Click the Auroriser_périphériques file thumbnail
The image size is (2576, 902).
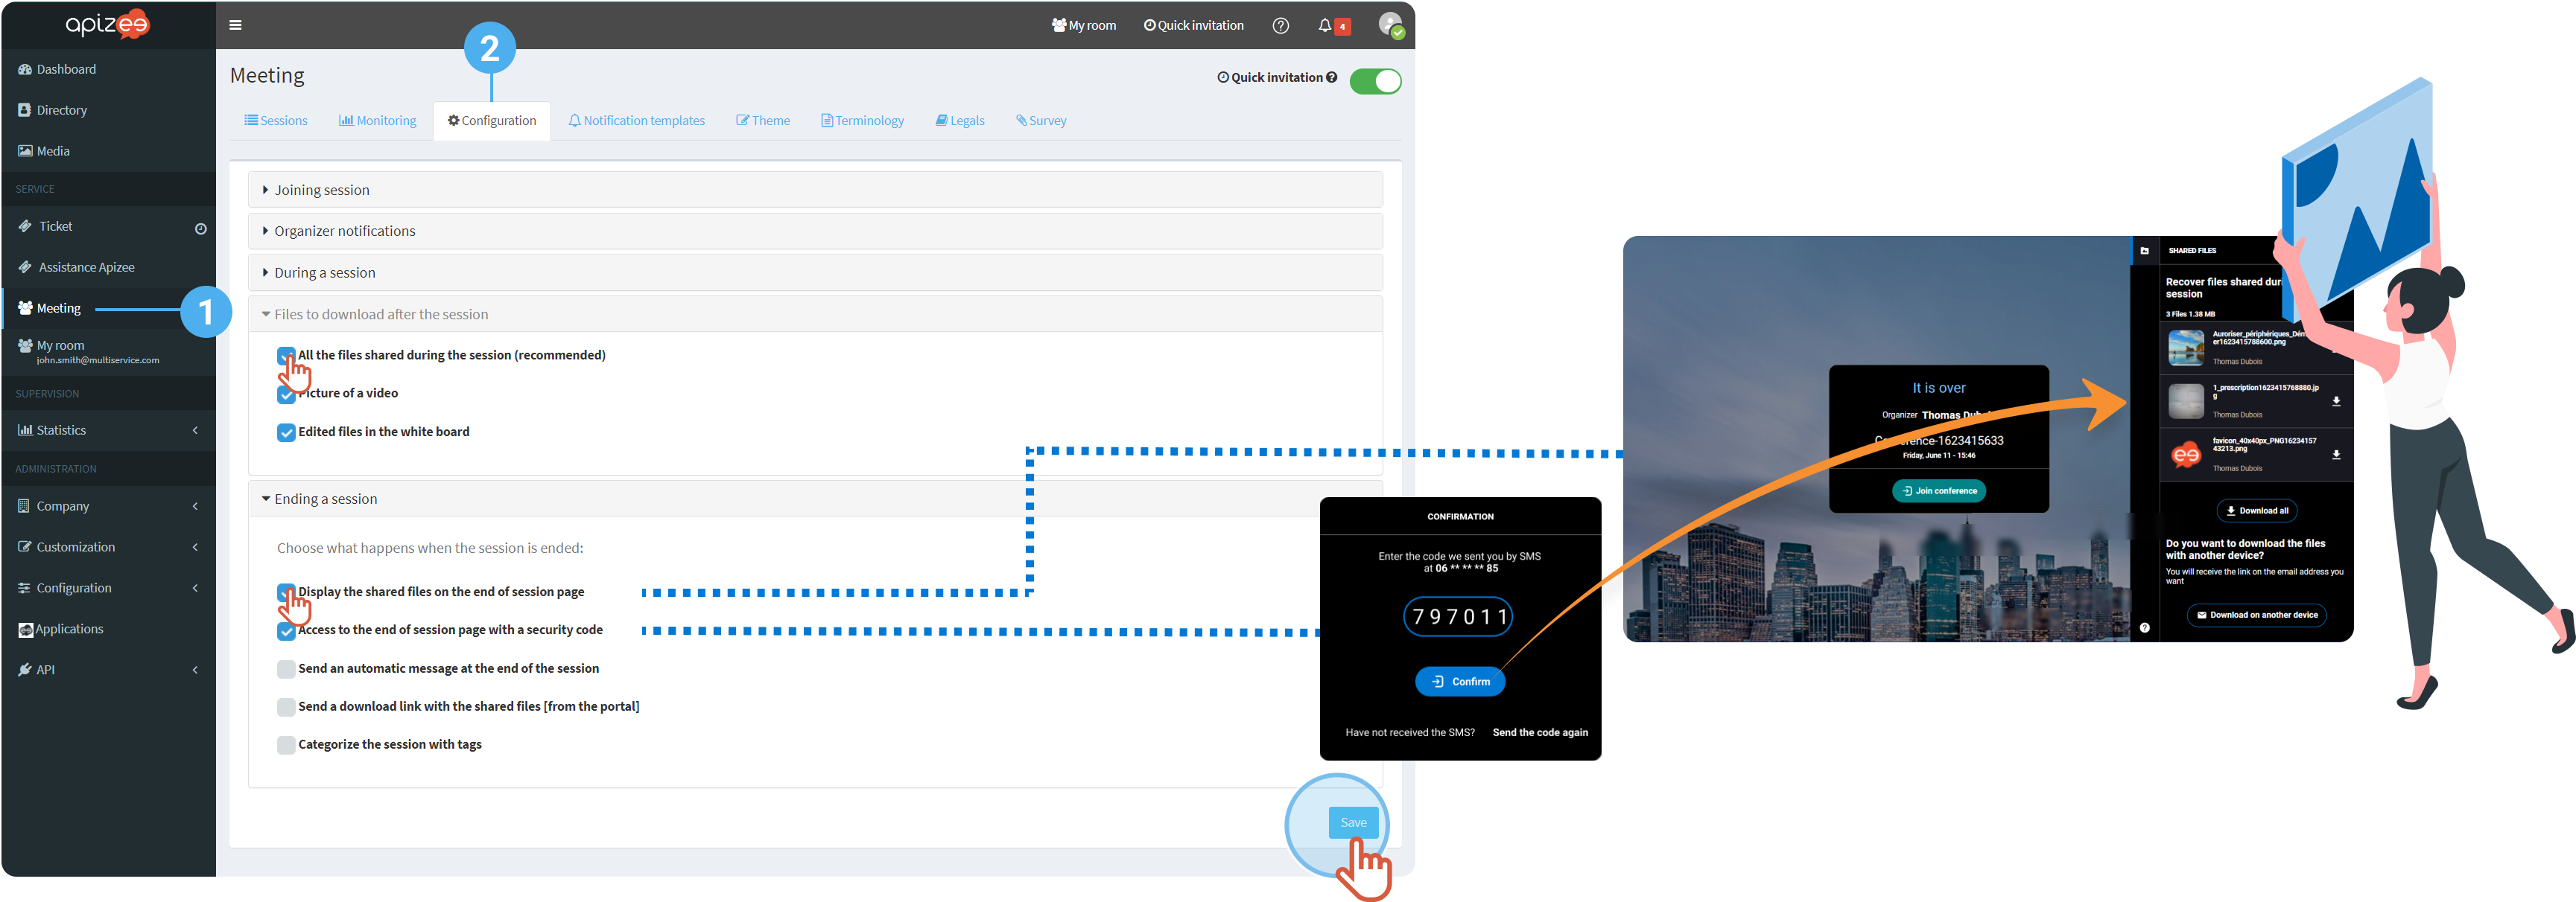pyautogui.click(x=2186, y=348)
